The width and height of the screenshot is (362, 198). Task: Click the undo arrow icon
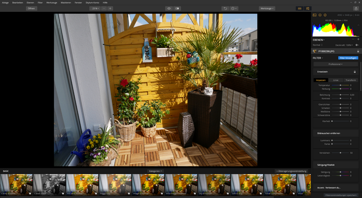point(225,8)
